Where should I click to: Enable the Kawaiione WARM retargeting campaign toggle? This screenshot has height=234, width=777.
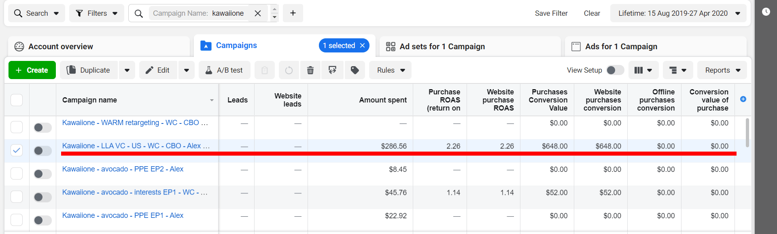[42, 127]
